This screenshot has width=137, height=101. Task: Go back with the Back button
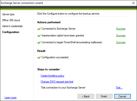(x=86, y=96)
